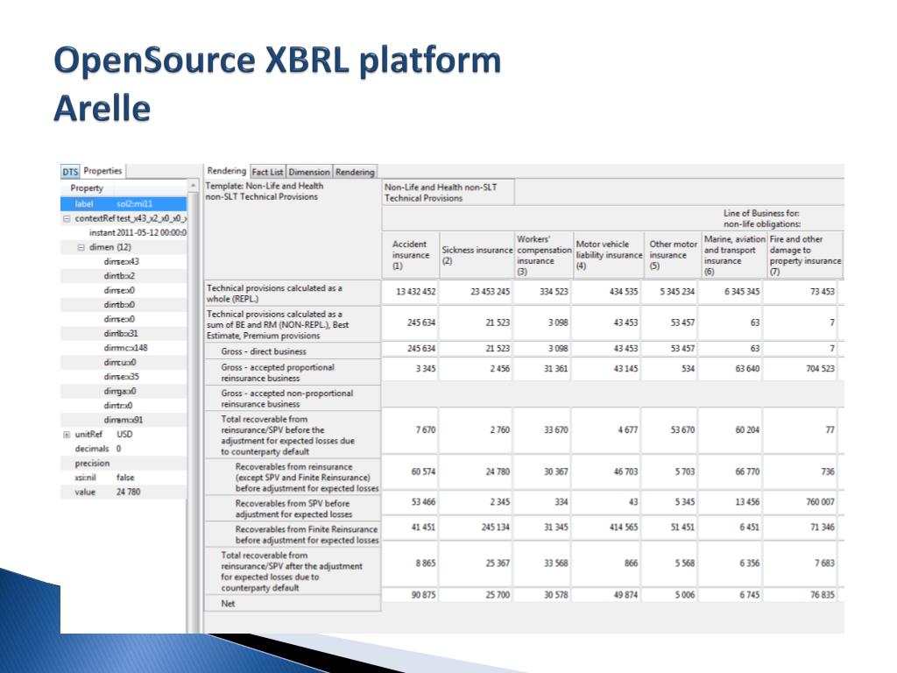
Task: Click the Other motor insurance (5) header
Action: pos(673,255)
